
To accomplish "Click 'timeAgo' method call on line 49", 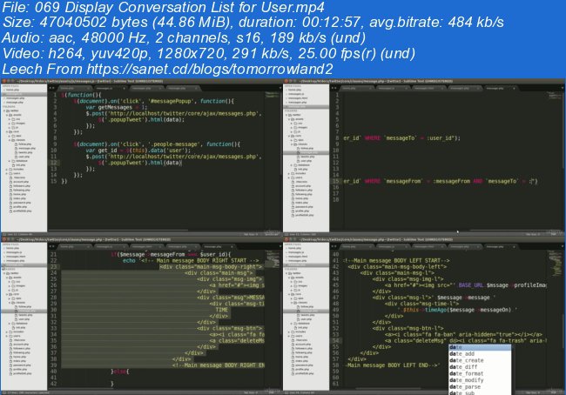I will tap(435, 310).
